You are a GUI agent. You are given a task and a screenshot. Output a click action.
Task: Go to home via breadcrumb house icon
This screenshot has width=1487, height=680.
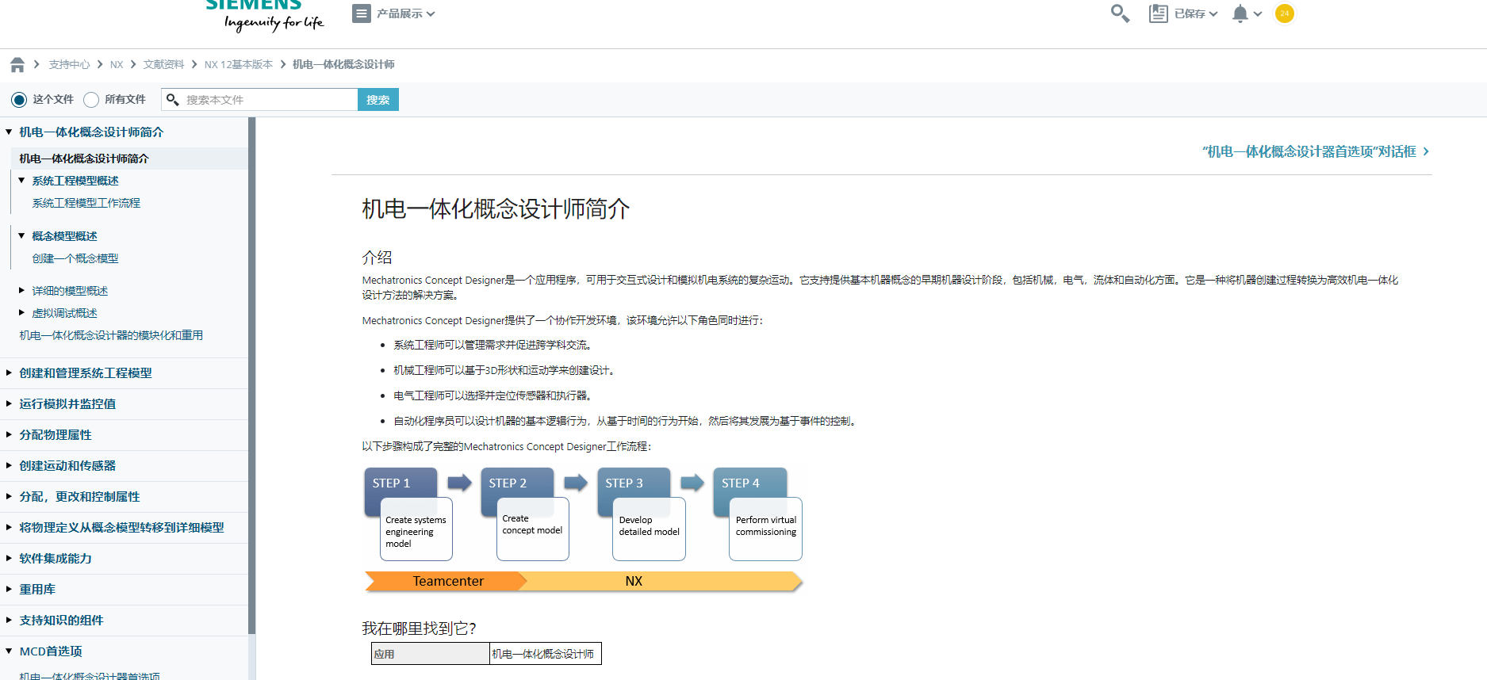[x=17, y=64]
